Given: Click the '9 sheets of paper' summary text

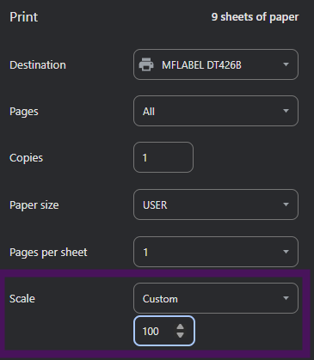Looking at the screenshot, I should (x=255, y=17).
